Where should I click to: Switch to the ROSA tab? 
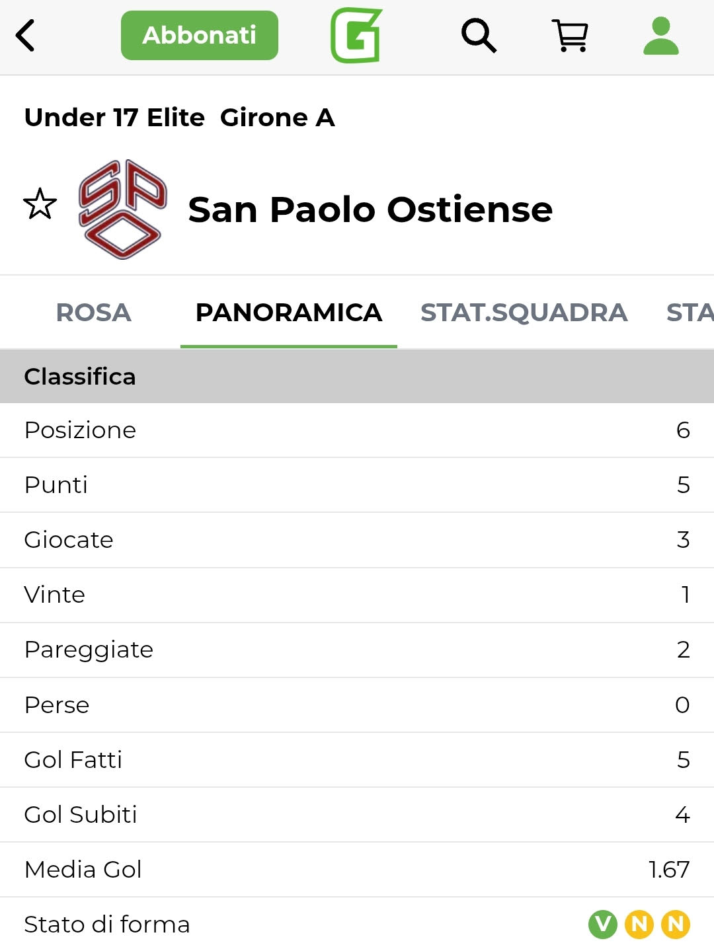pyautogui.click(x=93, y=313)
